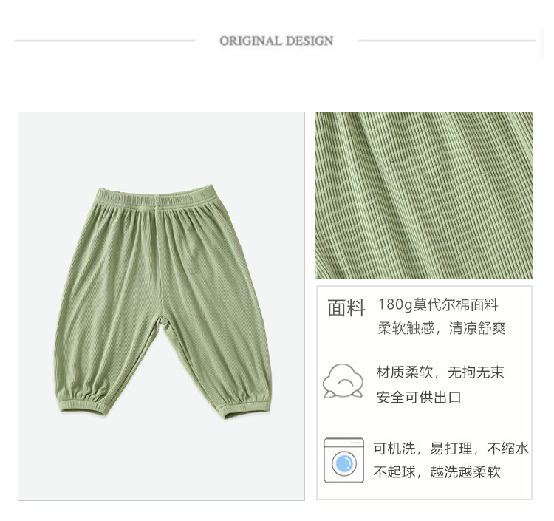
Task: Click the 面料 fabric label
Action: (346, 307)
